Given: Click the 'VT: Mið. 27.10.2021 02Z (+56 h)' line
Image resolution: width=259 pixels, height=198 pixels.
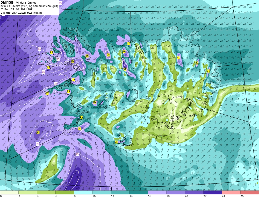Looking at the screenshot, I should (21, 13).
